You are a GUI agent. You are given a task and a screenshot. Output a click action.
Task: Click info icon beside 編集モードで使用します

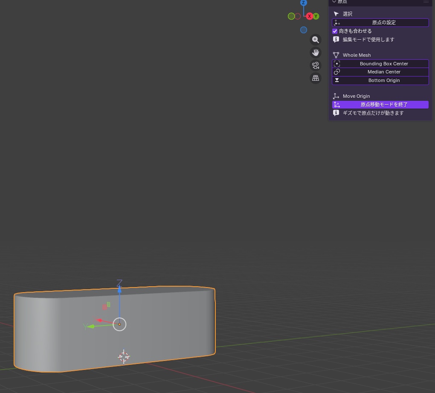pos(336,39)
